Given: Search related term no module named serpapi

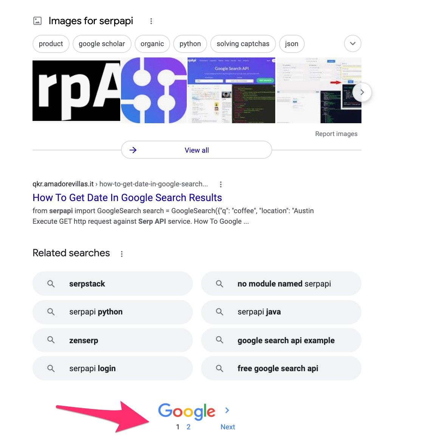Looking at the screenshot, I should [281, 283].
